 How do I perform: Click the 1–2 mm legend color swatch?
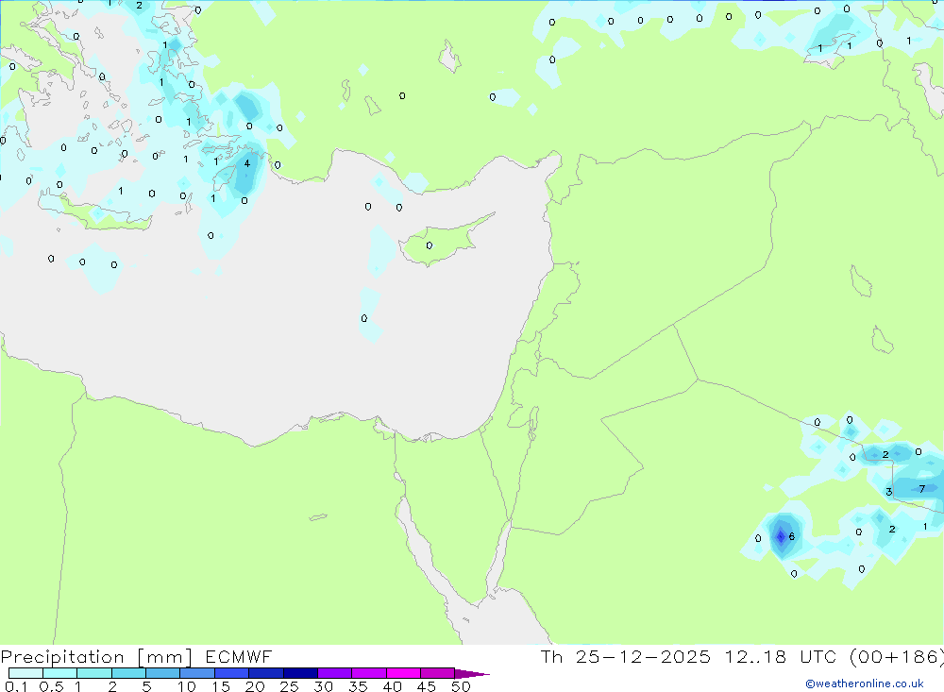coord(93,673)
